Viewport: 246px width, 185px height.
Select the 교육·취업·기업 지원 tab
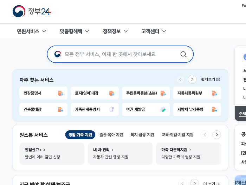click(x=177, y=135)
